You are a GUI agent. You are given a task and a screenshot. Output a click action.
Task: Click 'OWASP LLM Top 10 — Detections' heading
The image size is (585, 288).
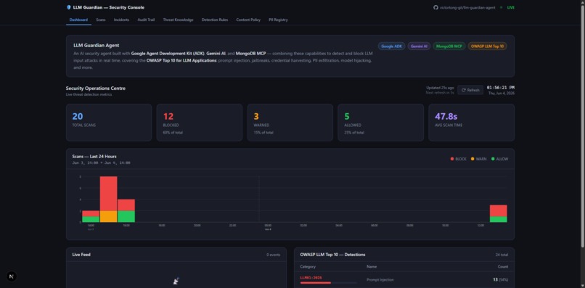click(333, 255)
